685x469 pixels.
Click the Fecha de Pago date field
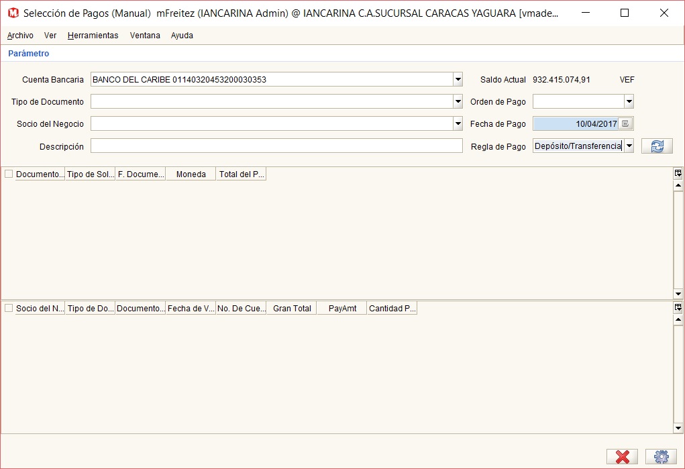click(x=576, y=123)
